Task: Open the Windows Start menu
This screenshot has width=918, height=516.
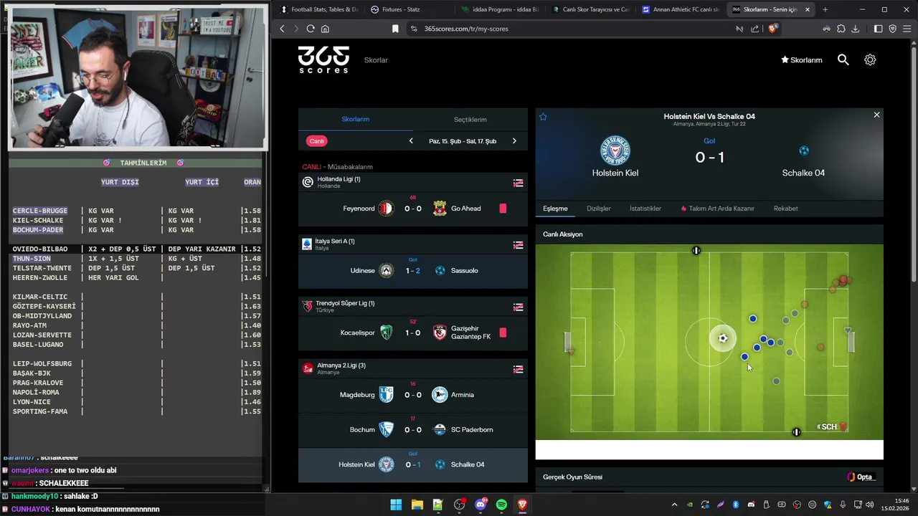Action: [x=396, y=505]
